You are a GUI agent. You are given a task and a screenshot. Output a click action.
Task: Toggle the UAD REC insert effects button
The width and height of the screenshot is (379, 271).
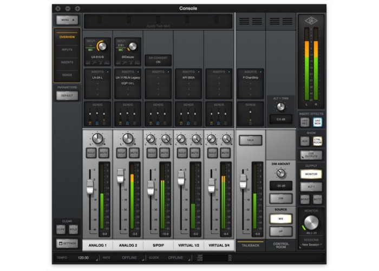(305, 122)
